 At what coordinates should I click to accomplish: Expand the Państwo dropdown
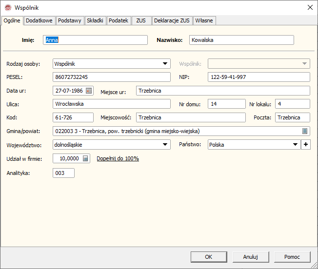(x=295, y=145)
